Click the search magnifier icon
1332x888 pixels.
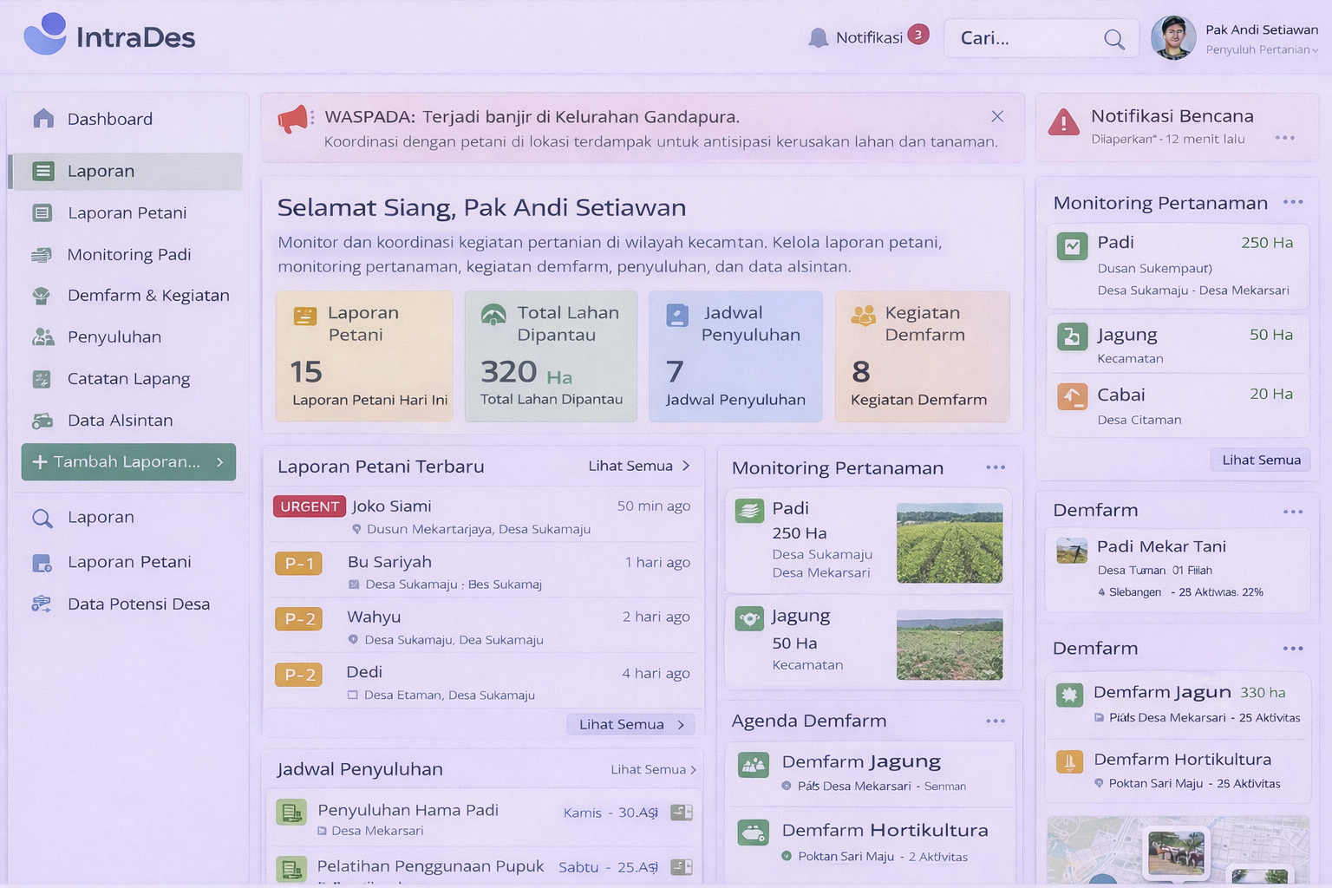click(x=1115, y=38)
